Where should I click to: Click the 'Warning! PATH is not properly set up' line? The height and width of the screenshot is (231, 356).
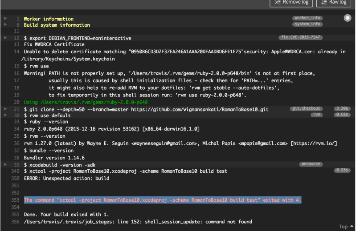click(169, 73)
